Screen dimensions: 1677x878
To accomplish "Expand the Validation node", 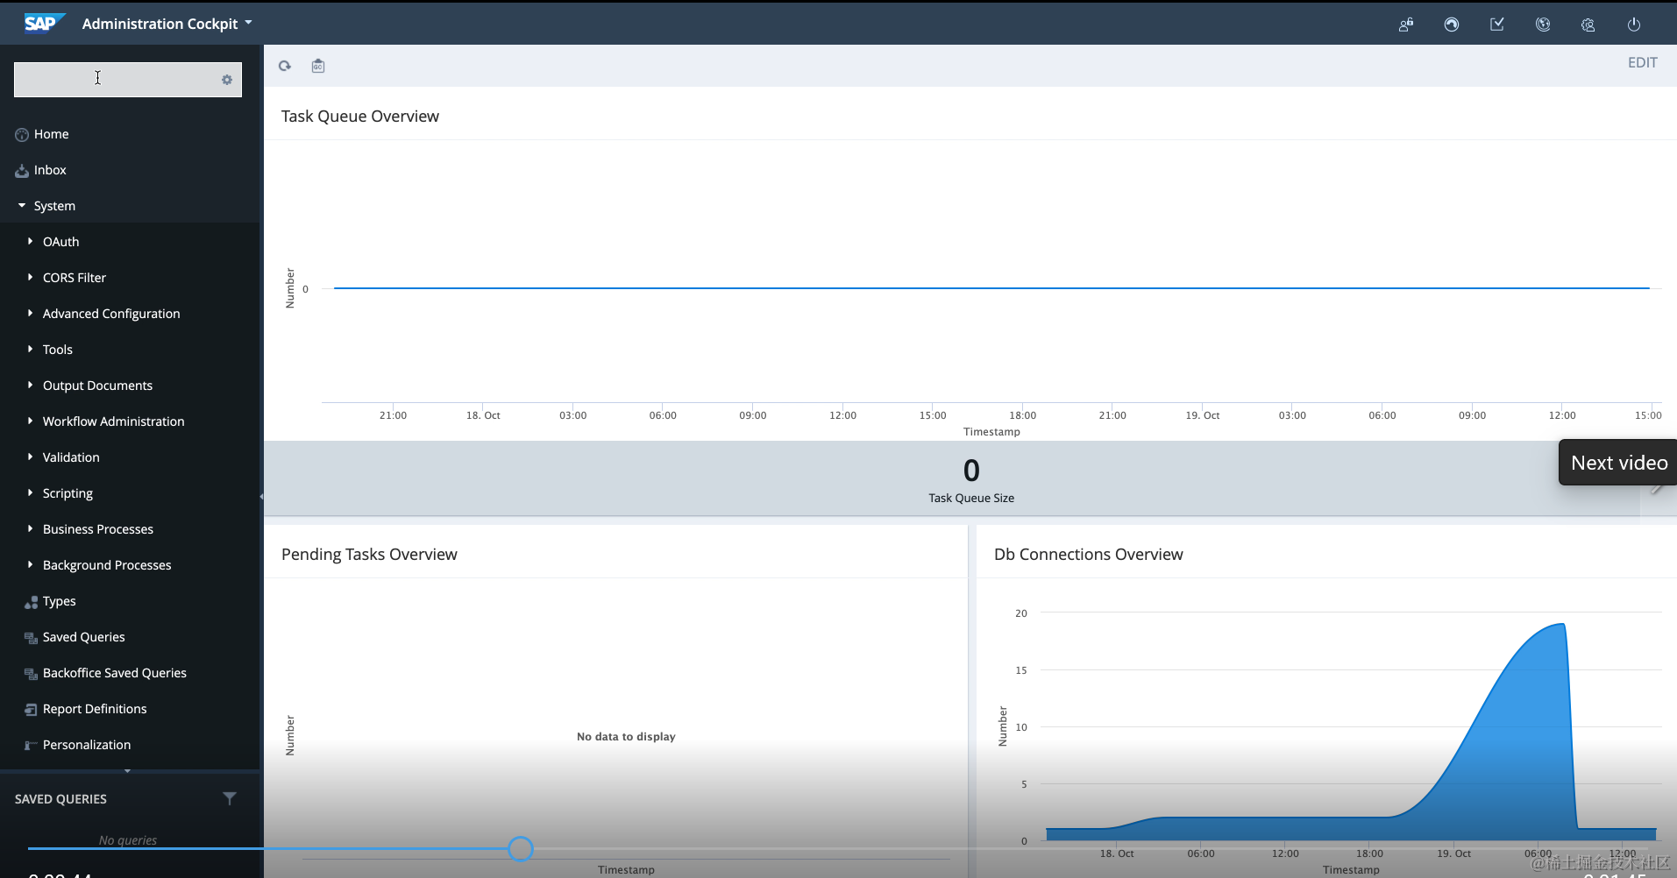I will pyautogui.click(x=30, y=457).
